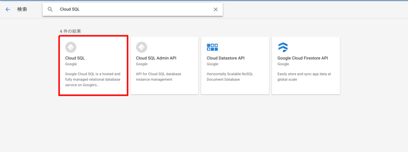Open the Cloud SQL card title

pyautogui.click(x=75, y=58)
